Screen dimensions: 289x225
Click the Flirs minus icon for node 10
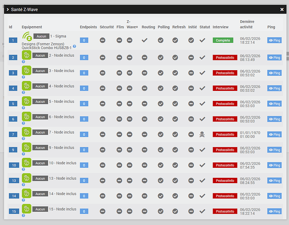coord(119,165)
